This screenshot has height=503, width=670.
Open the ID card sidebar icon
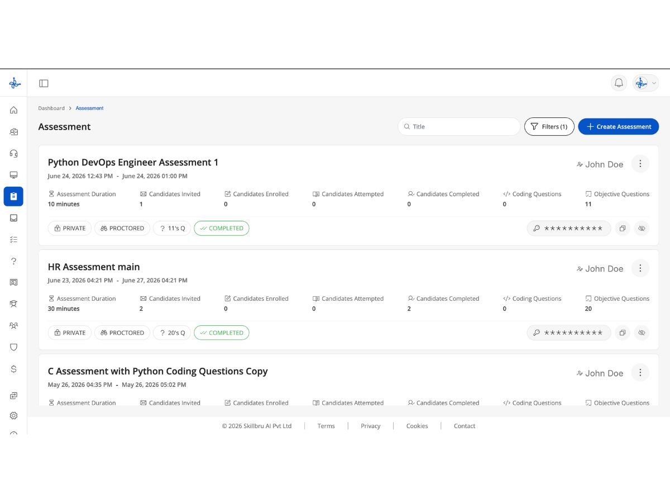click(14, 132)
